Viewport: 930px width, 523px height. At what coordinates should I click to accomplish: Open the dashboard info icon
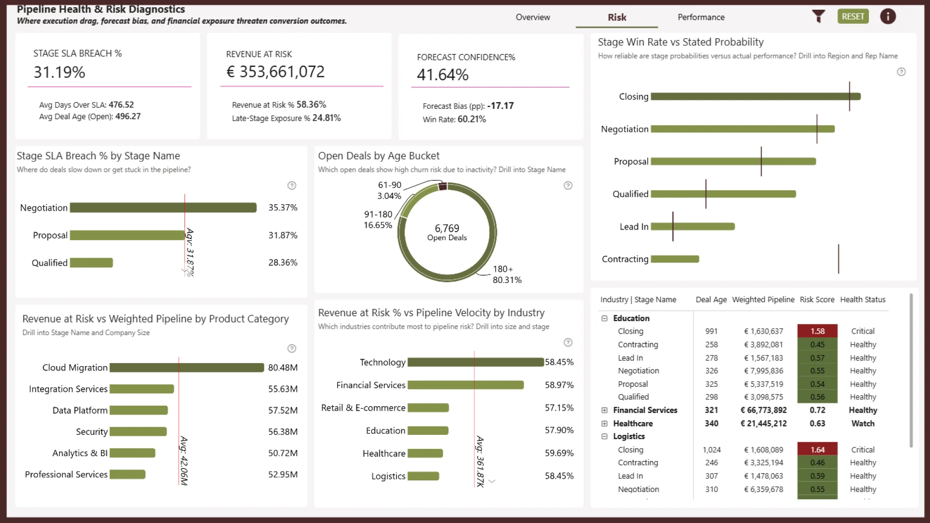887,16
